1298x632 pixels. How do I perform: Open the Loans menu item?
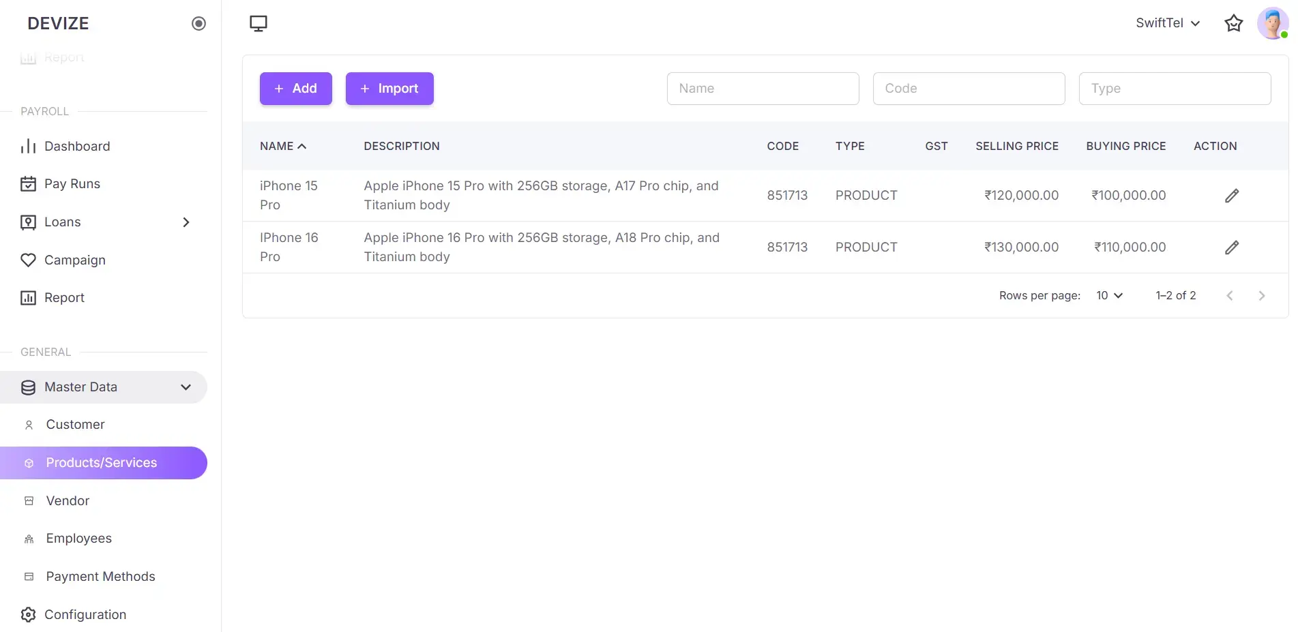tap(104, 222)
